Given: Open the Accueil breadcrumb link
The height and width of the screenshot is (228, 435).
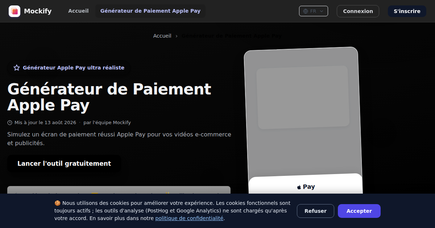Looking at the screenshot, I should click(x=162, y=36).
